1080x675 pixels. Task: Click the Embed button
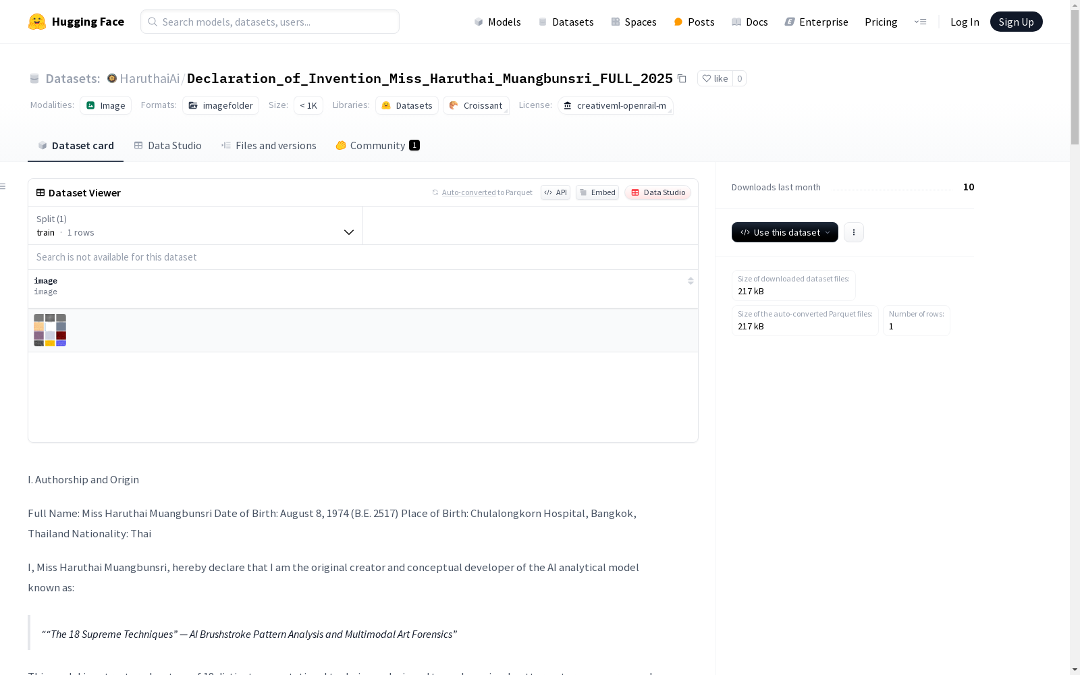coord(597,192)
